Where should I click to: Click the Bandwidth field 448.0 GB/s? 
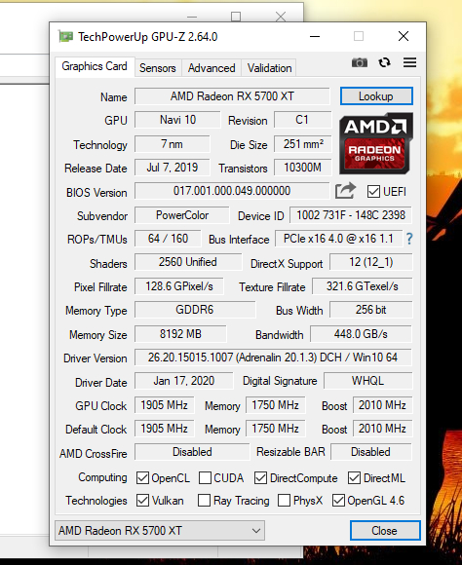[x=361, y=334]
